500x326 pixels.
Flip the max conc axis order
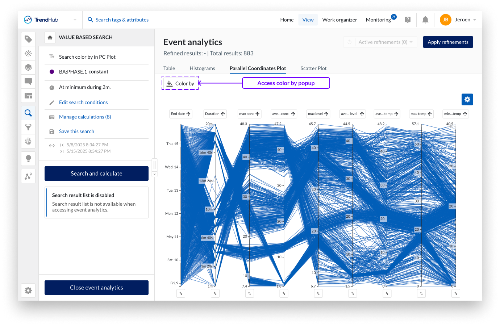[x=250, y=293]
